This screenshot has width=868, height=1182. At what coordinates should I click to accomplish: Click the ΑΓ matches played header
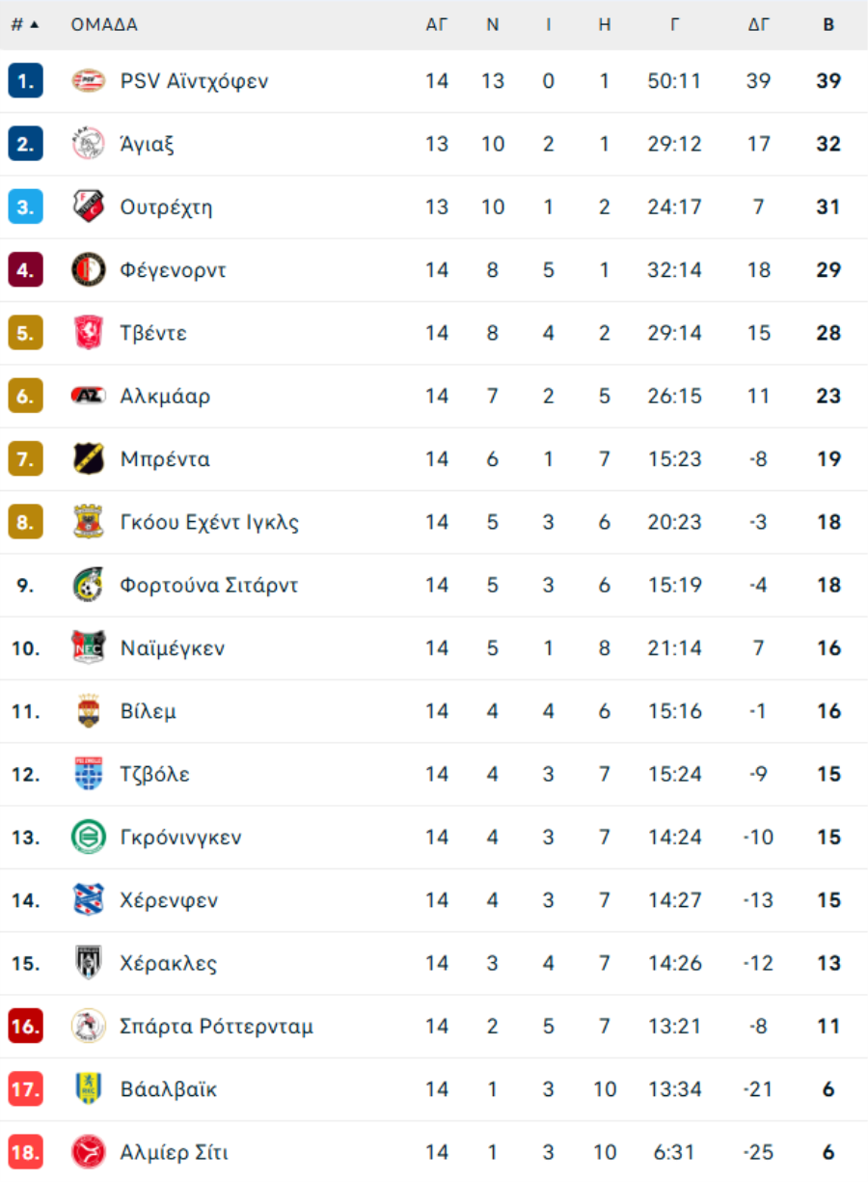[437, 25]
